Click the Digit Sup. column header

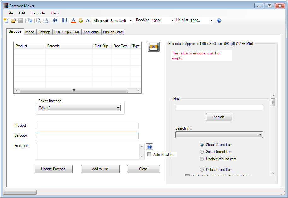(102, 46)
